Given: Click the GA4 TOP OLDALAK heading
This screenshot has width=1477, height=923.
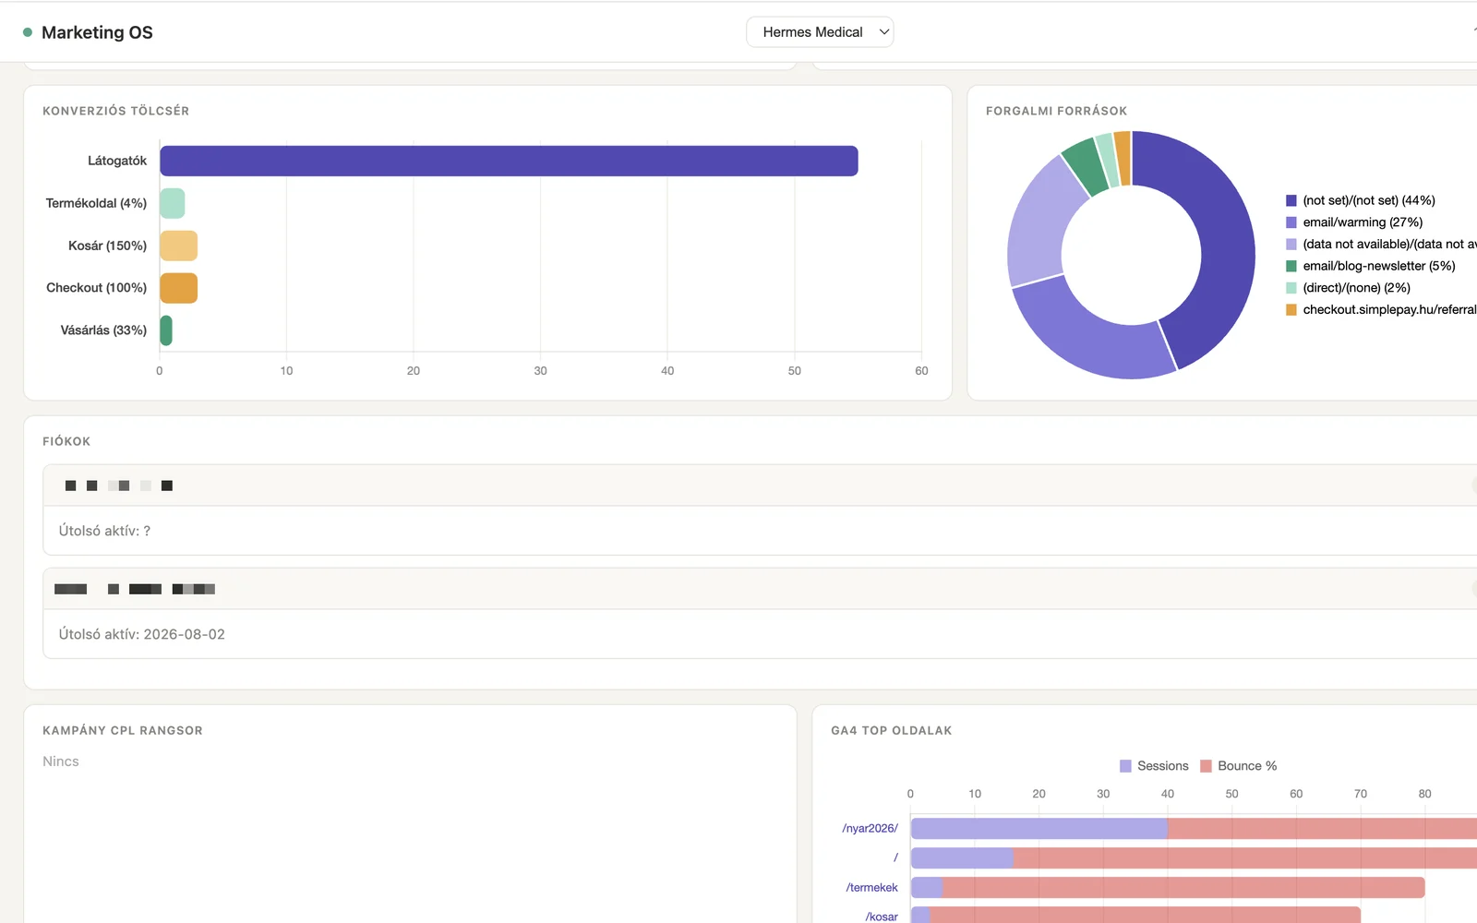Looking at the screenshot, I should coord(891,730).
